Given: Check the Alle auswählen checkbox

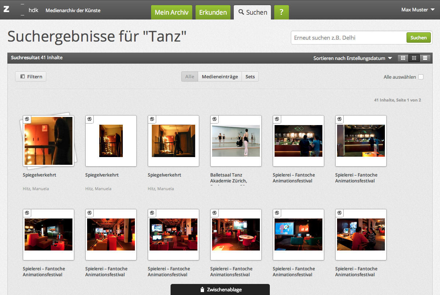Looking at the screenshot, I should pyautogui.click(x=421, y=77).
